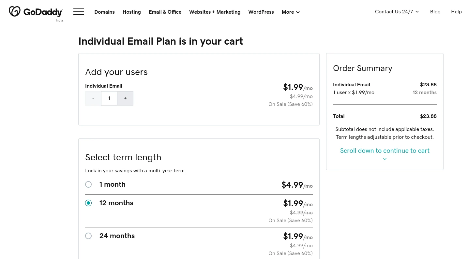Open the Hosting menu
This screenshot has height=259, width=468.
[x=132, y=12]
